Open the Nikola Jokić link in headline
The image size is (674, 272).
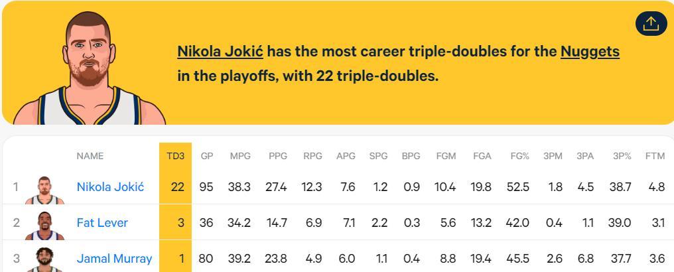(x=220, y=51)
